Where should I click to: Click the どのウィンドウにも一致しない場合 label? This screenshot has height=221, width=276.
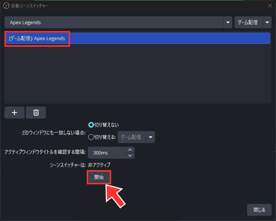tap(54, 133)
